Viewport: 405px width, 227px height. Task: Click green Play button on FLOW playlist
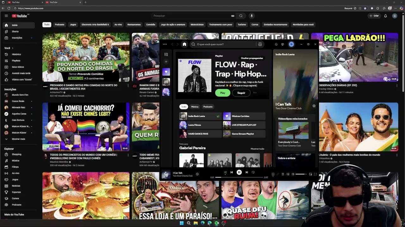pos(223,93)
